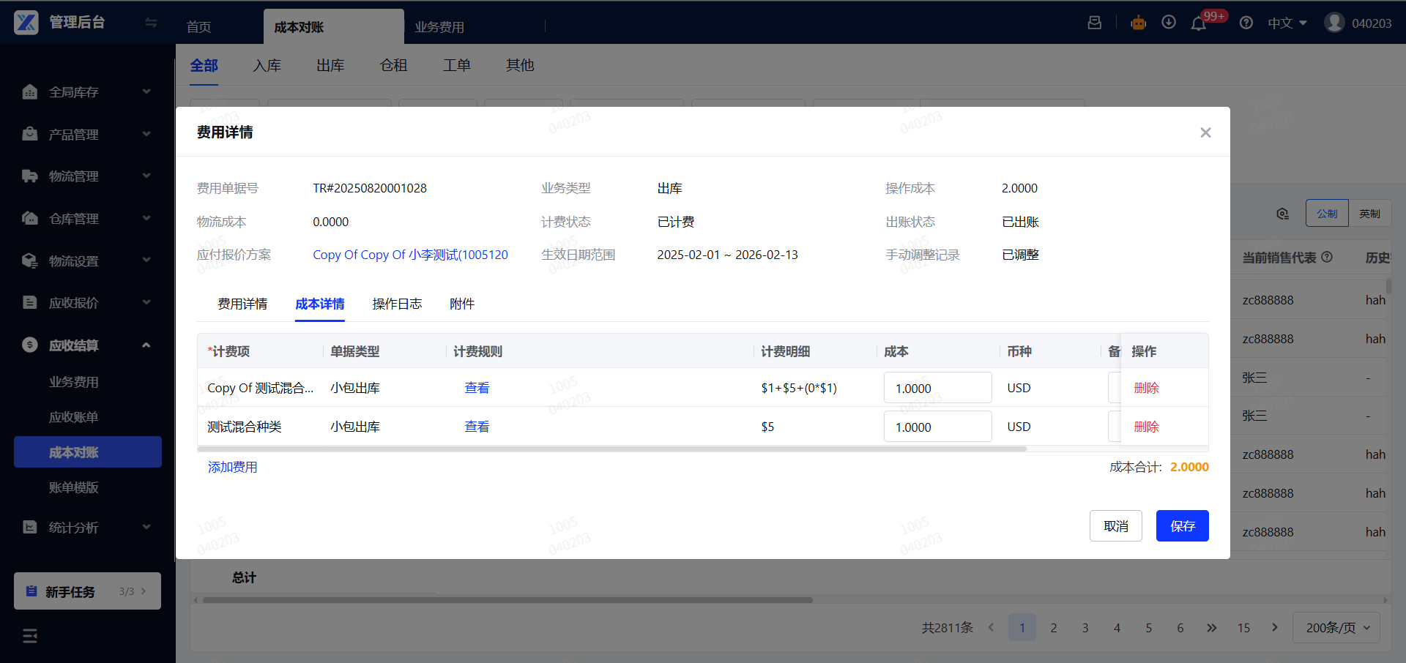Click the menu collapse icon at sidebar bottom
The height and width of the screenshot is (663, 1406).
click(30, 636)
